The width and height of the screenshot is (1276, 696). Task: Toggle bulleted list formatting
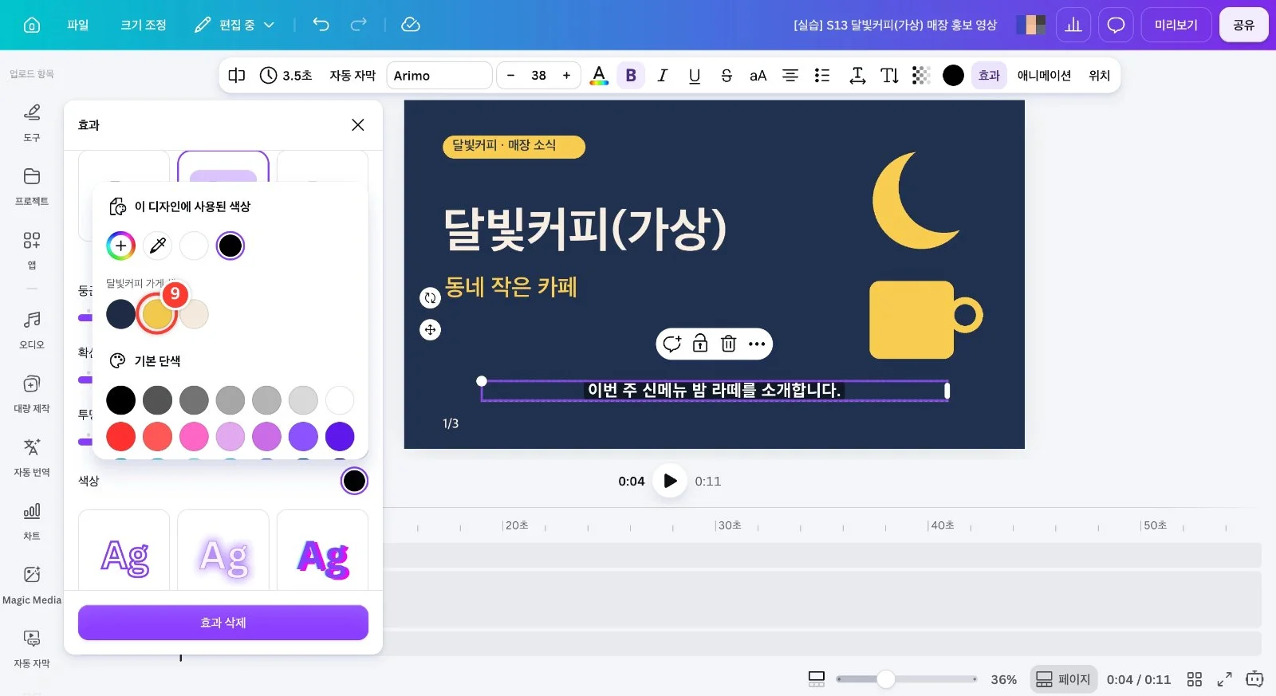coord(821,75)
